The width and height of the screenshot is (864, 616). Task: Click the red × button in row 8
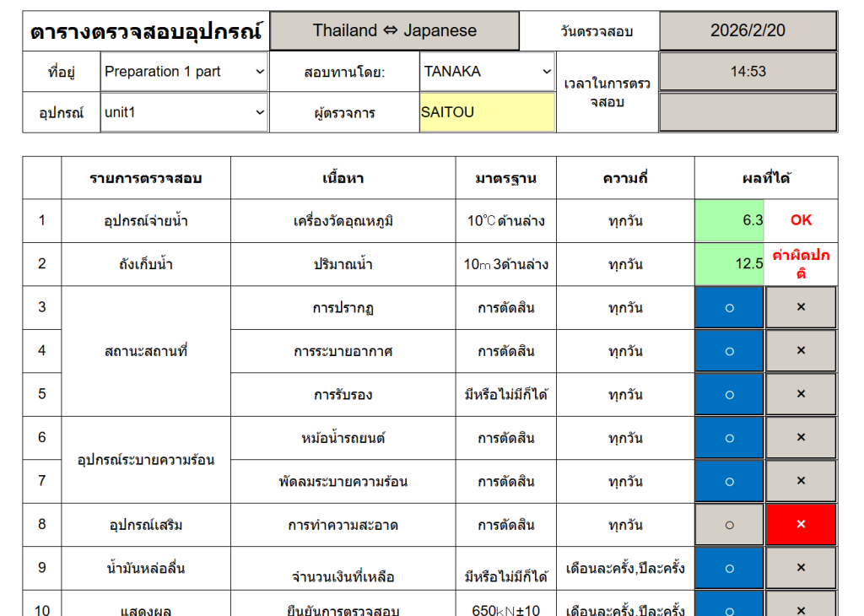click(x=801, y=525)
